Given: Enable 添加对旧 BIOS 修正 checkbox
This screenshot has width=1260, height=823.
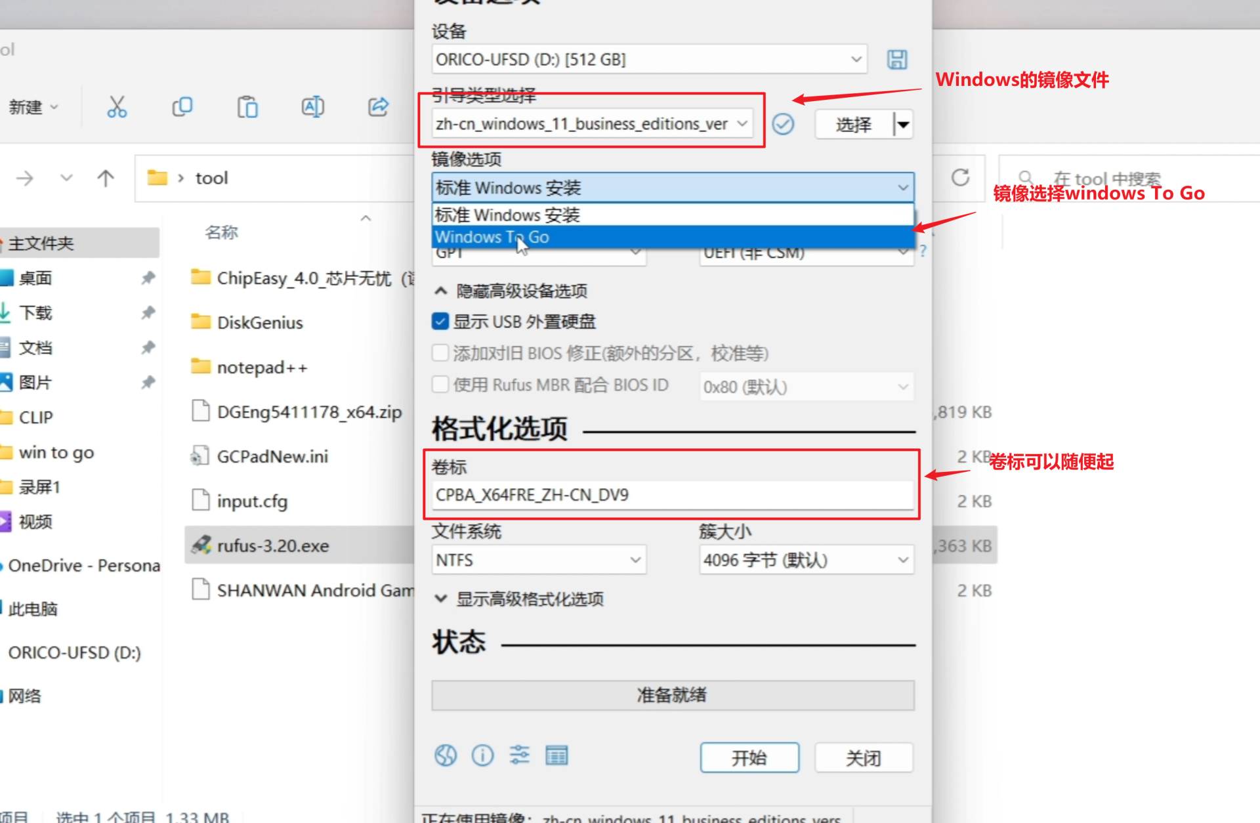Looking at the screenshot, I should coord(440,352).
